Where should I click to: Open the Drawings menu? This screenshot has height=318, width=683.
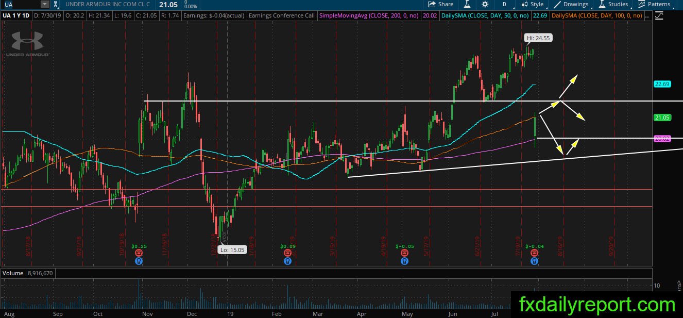pos(571,4)
